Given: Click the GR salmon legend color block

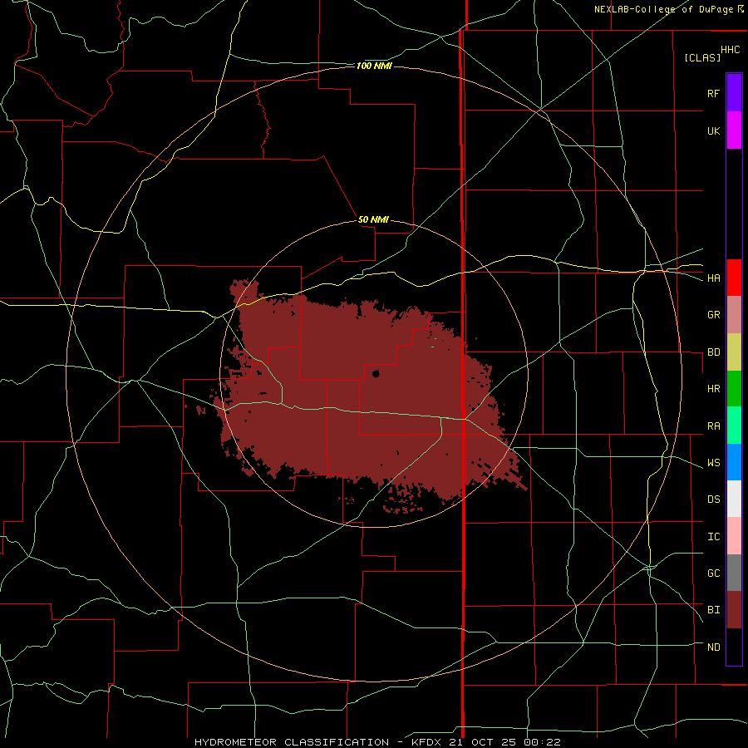Looking at the screenshot, I should pos(734,315).
